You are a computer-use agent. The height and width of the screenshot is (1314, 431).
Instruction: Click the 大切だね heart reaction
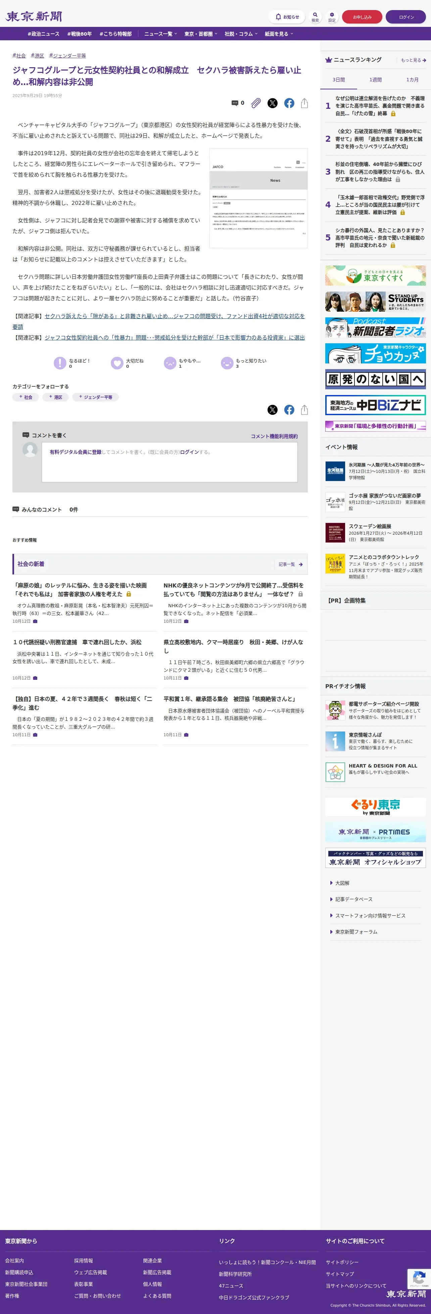point(117,363)
